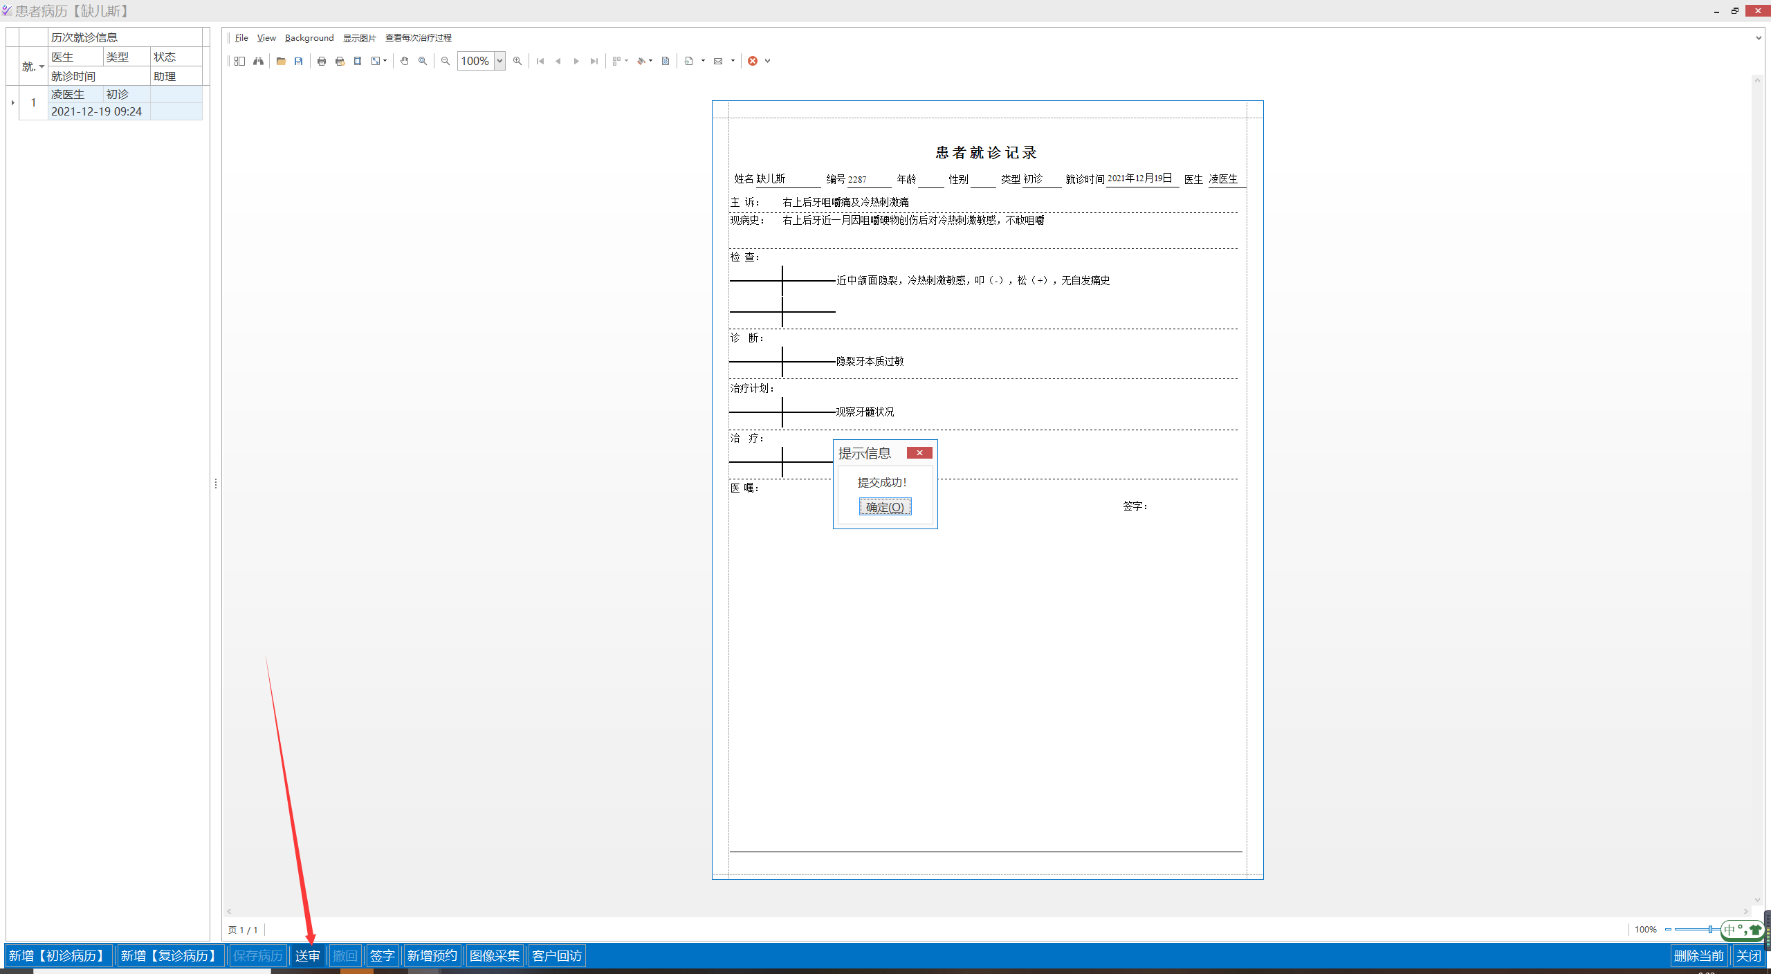Click the page fill color bucket icon

point(641,61)
